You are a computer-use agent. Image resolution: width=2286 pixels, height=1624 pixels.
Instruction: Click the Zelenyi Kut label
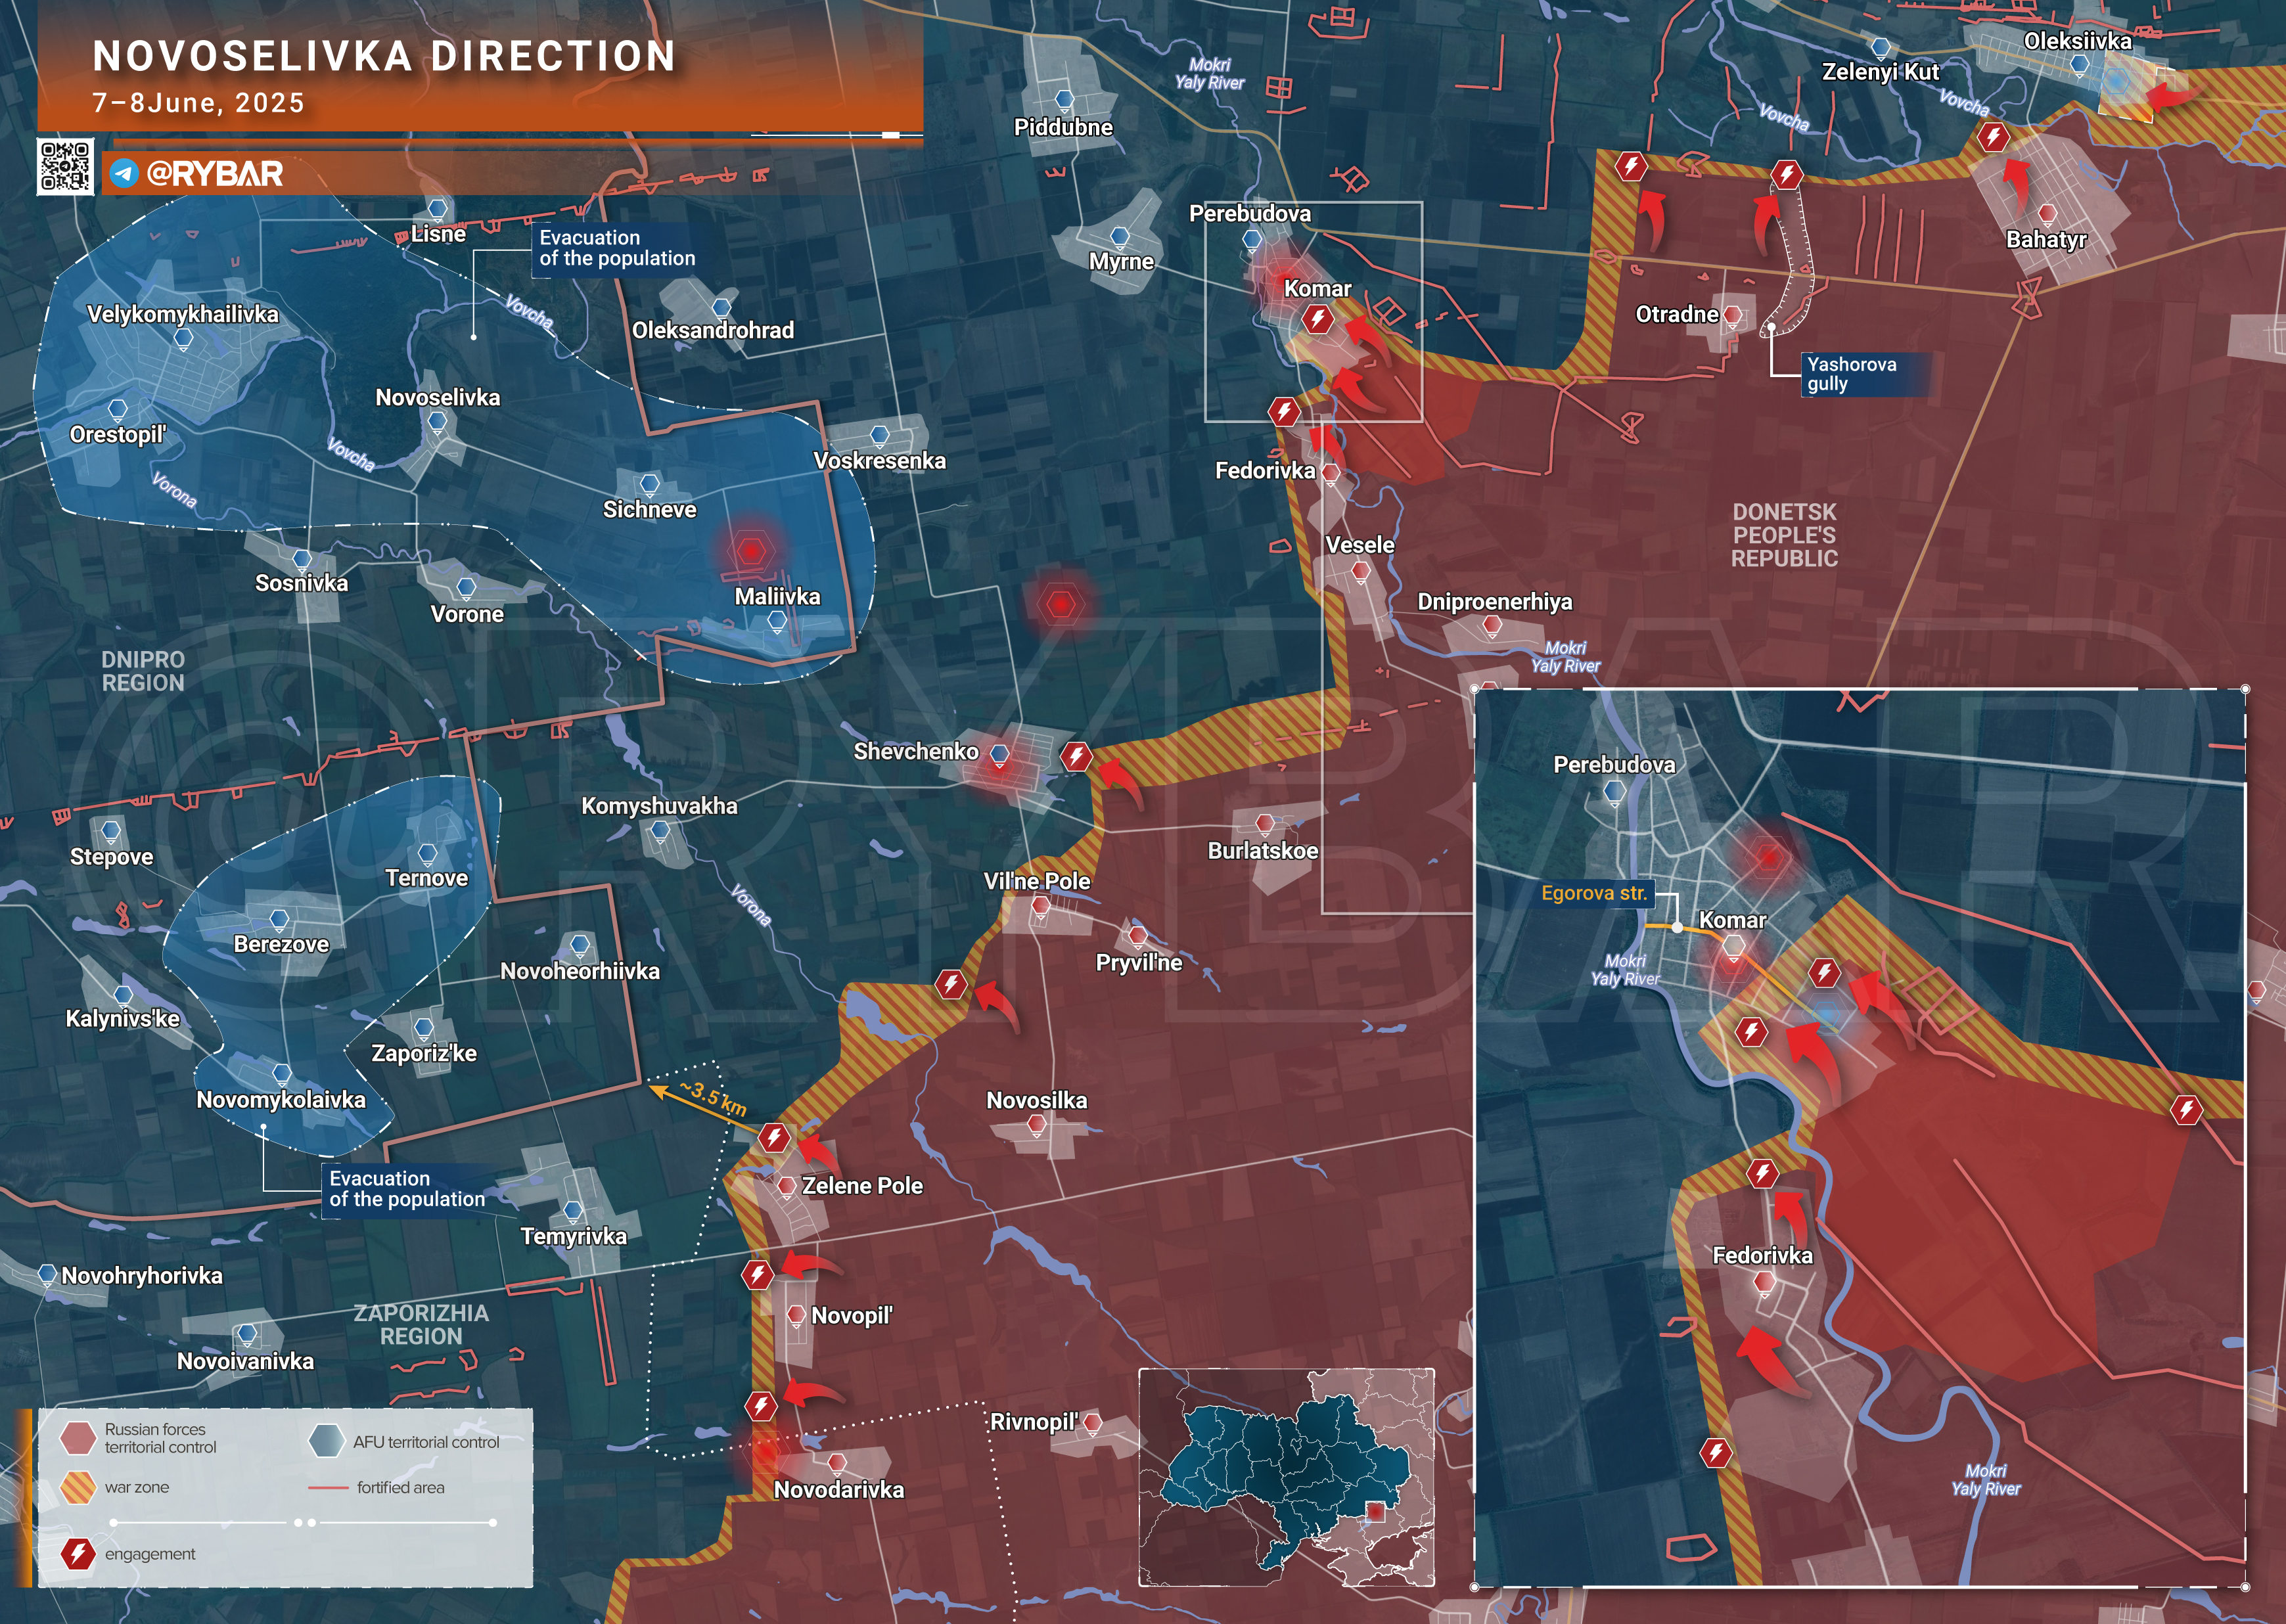coord(1880,72)
